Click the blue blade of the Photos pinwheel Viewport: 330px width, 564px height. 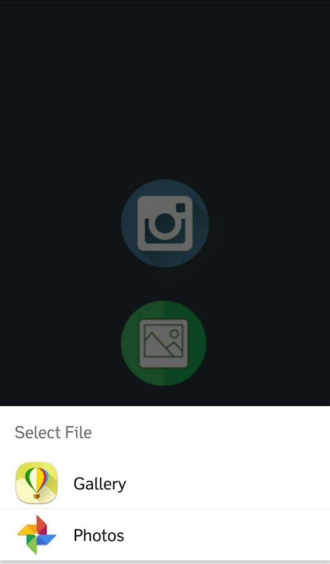coord(47,539)
